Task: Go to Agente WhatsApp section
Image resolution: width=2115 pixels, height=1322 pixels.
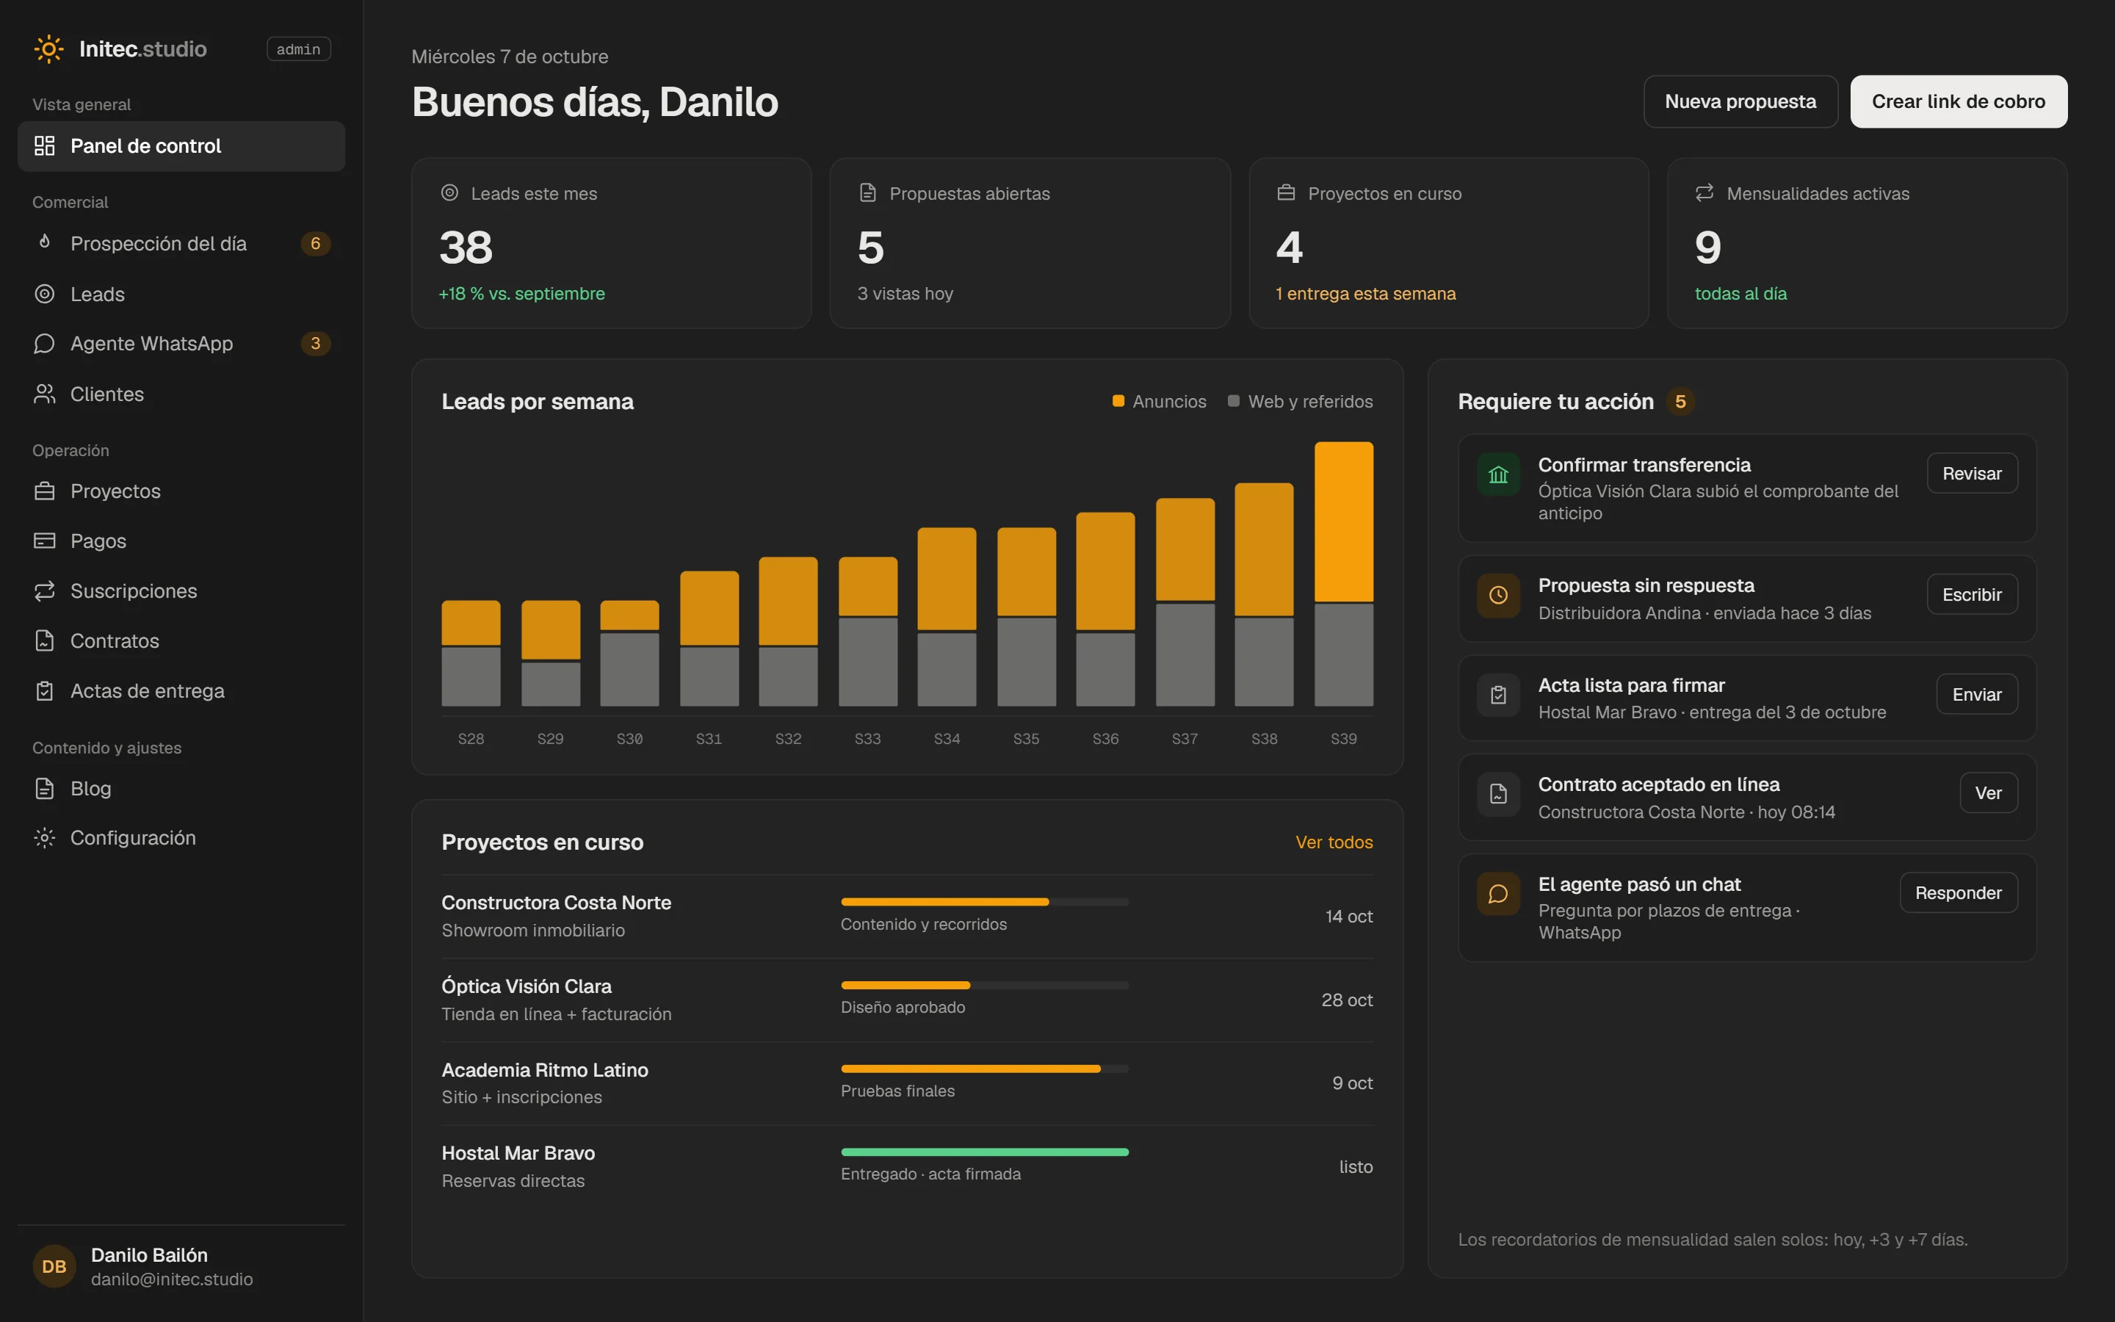Action: pos(181,344)
